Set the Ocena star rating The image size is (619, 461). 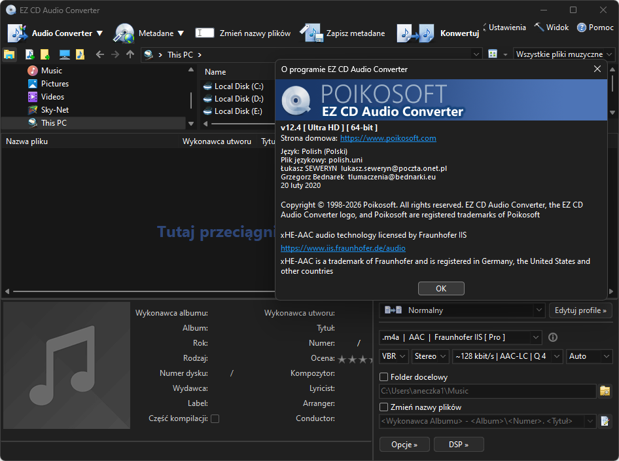(x=355, y=359)
